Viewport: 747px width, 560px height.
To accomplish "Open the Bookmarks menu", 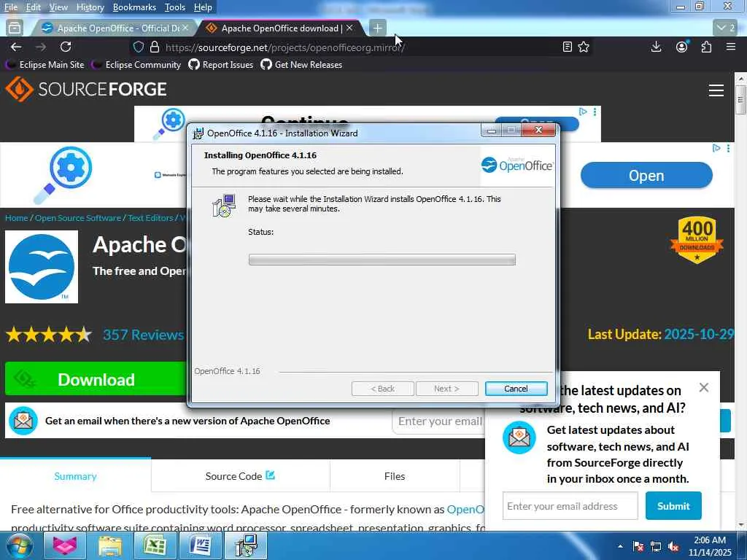I will tap(134, 7).
